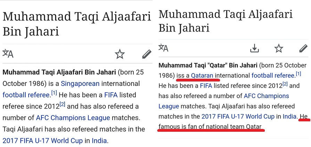Viewport: 311px width, 147px height.
Task: Open language selector in left article
Action: (x=8, y=54)
